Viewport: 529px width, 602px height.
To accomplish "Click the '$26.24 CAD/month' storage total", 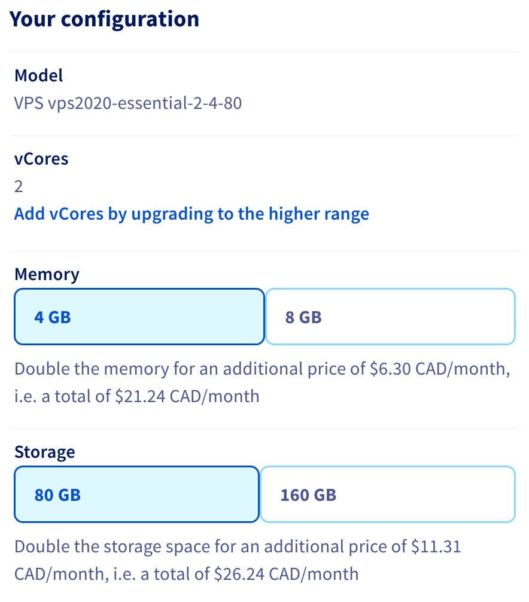I will 286,574.
